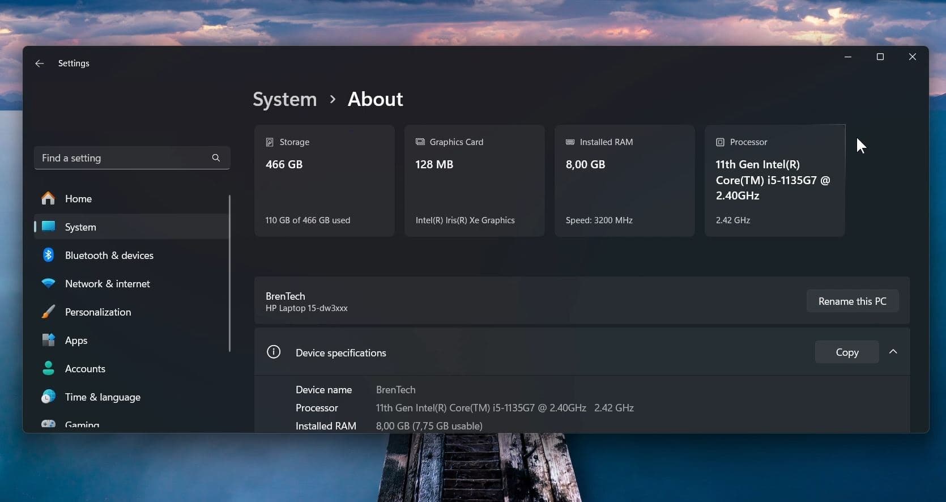The width and height of the screenshot is (946, 502).
Task: Click the search magnifier icon
Action: click(216, 158)
